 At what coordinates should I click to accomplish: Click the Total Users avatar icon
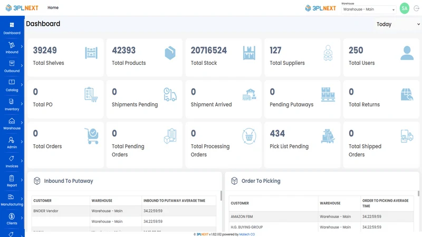coord(407,53)
